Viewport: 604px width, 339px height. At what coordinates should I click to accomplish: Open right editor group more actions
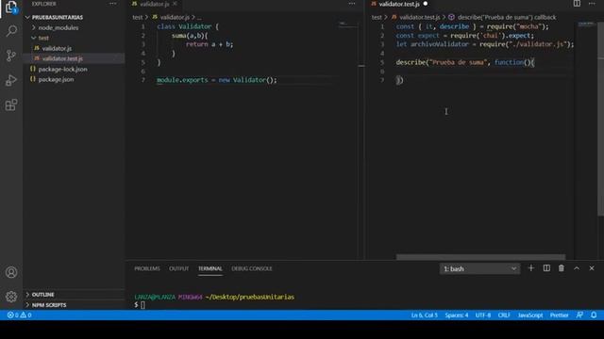click(592, 4)
